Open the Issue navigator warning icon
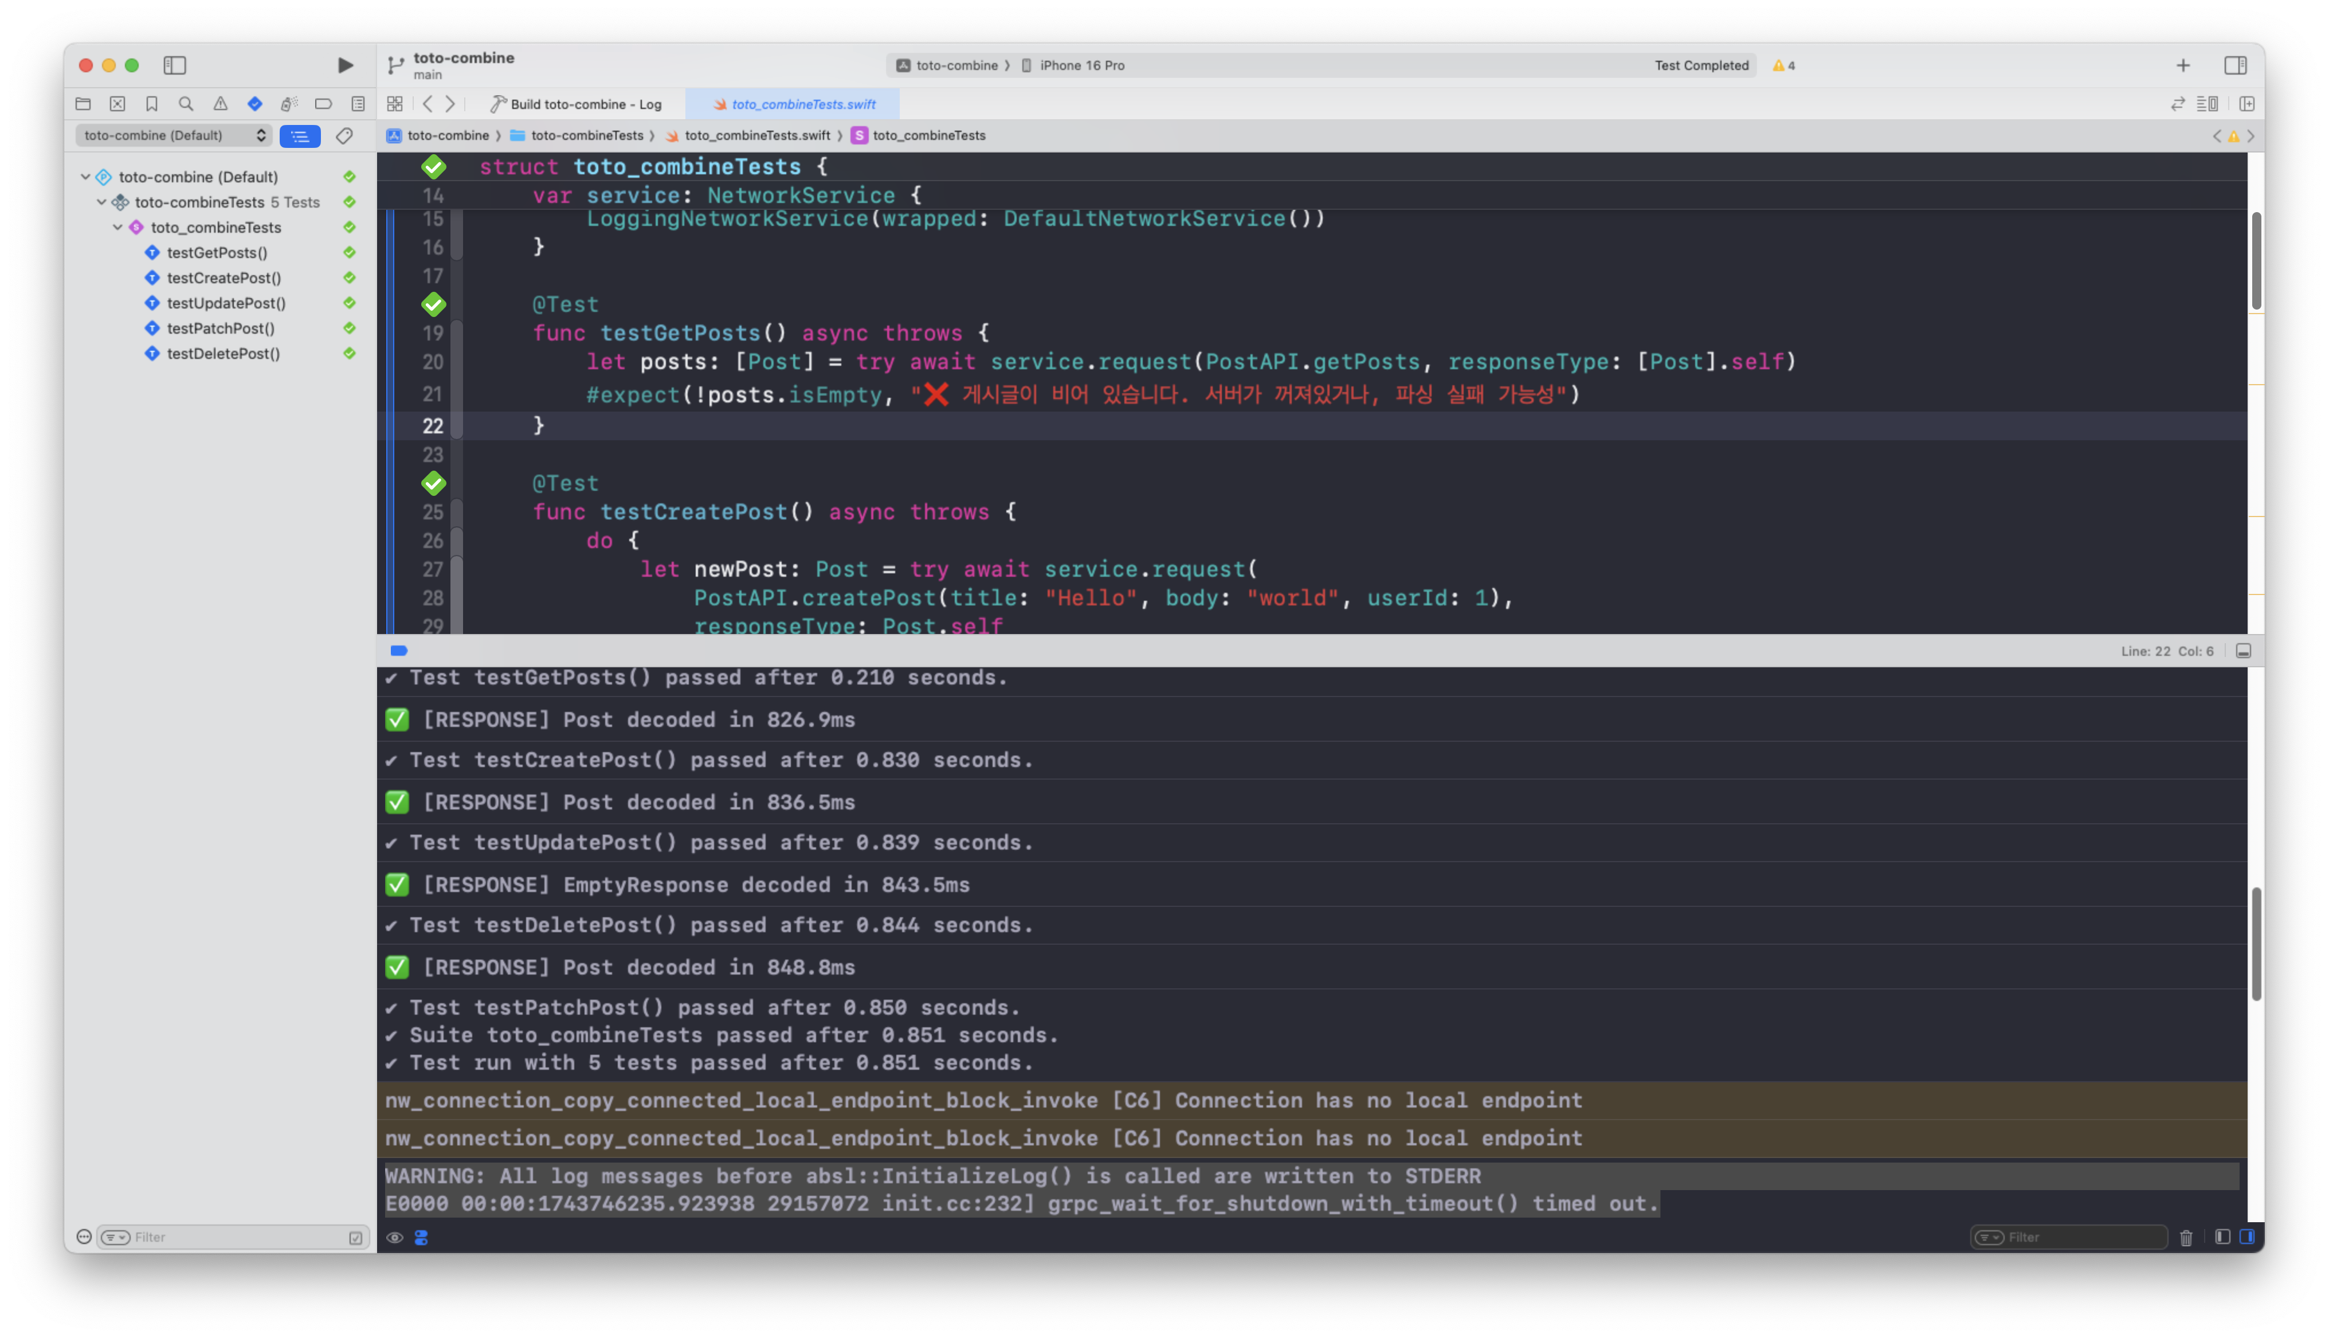2329x1338 pixels. [x=221, y=104]
